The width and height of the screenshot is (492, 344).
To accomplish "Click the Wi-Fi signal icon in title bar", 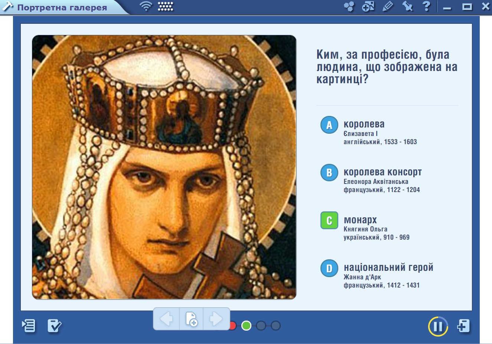I will tap(146, 6).
